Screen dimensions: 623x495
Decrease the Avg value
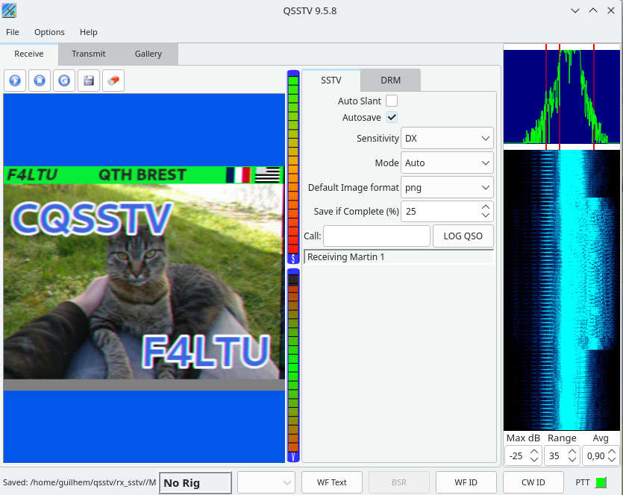(612, 460)
